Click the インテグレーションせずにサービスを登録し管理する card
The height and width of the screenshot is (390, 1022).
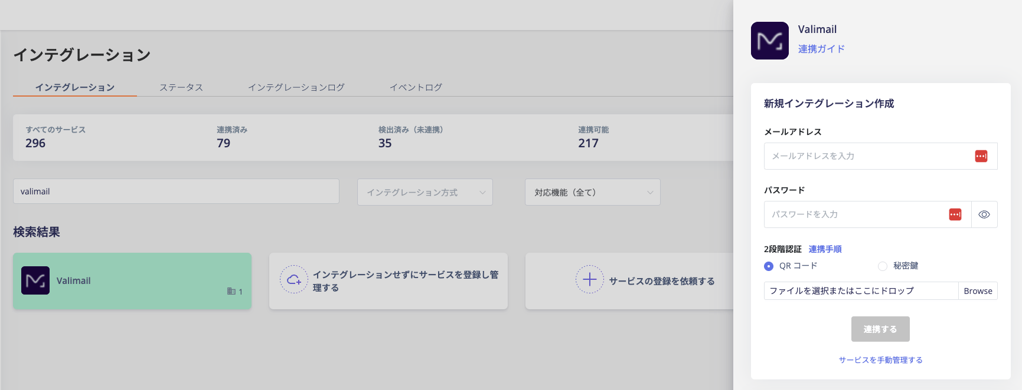388,281
